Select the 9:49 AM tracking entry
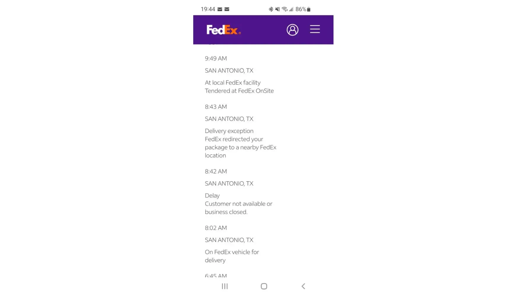The width and height of the screenshot is (527, 296). pos(216,59)
